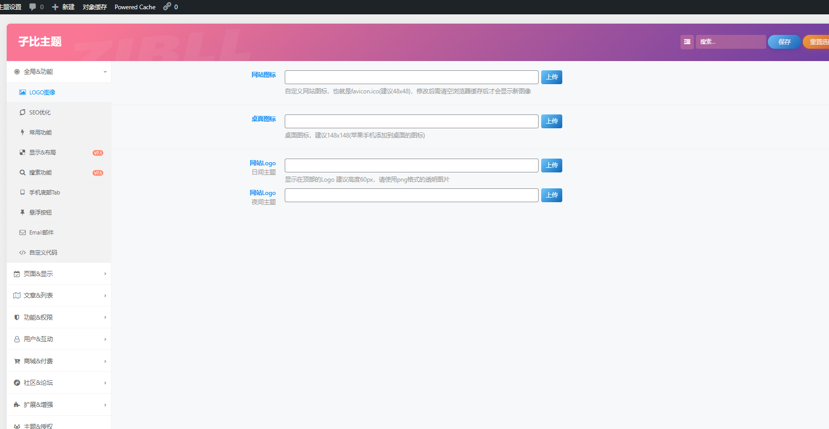Expand 文章&列表 section arrow
This screenshot has width=829, height=429.
tap(105, 296)
